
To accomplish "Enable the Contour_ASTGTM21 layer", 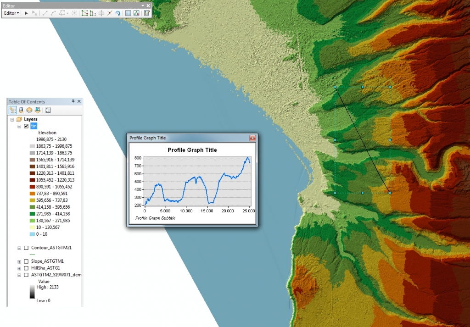I will [26, 248].
